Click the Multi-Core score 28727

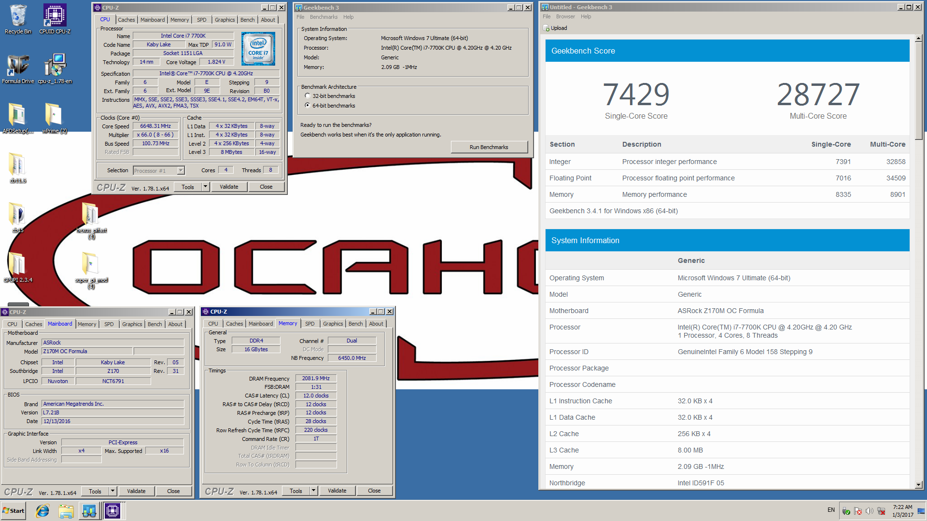pyautogui.click(x=818, y=94)
